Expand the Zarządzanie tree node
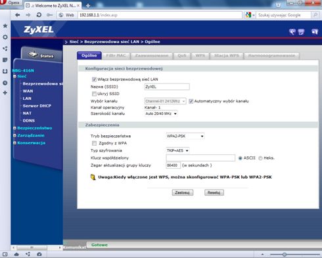Viewport: 322px width, 258px height. click(14, 135)
